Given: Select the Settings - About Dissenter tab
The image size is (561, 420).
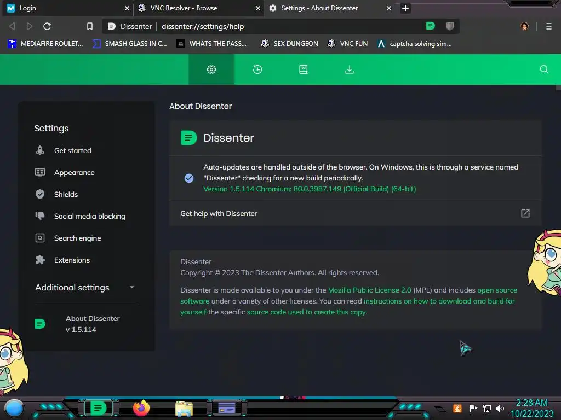Looking at the screenshot, I should [329, 8].
